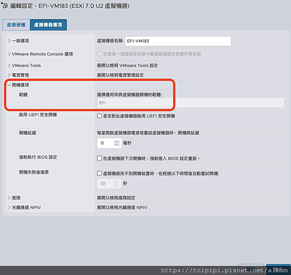Expand the 光纖通道 NPIV section

tap(9, 208)
